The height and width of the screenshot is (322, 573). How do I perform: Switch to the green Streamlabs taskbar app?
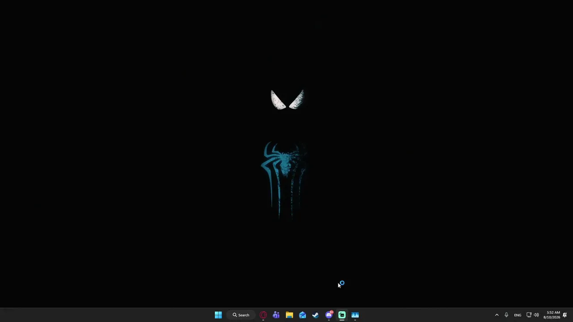[x=342, y=315]
